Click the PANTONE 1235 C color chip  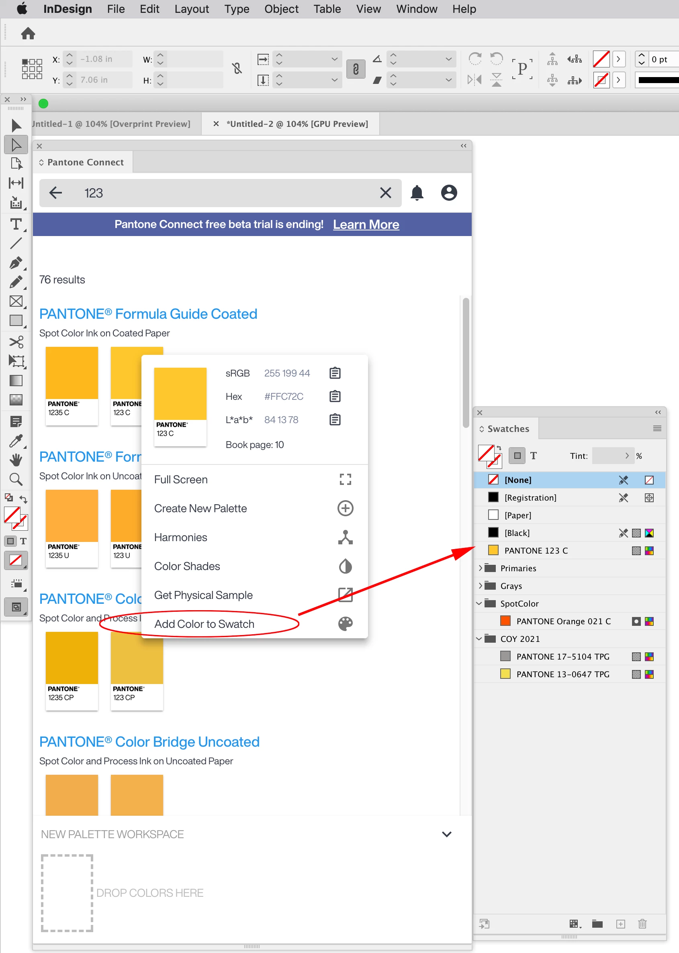pos(72,386)
